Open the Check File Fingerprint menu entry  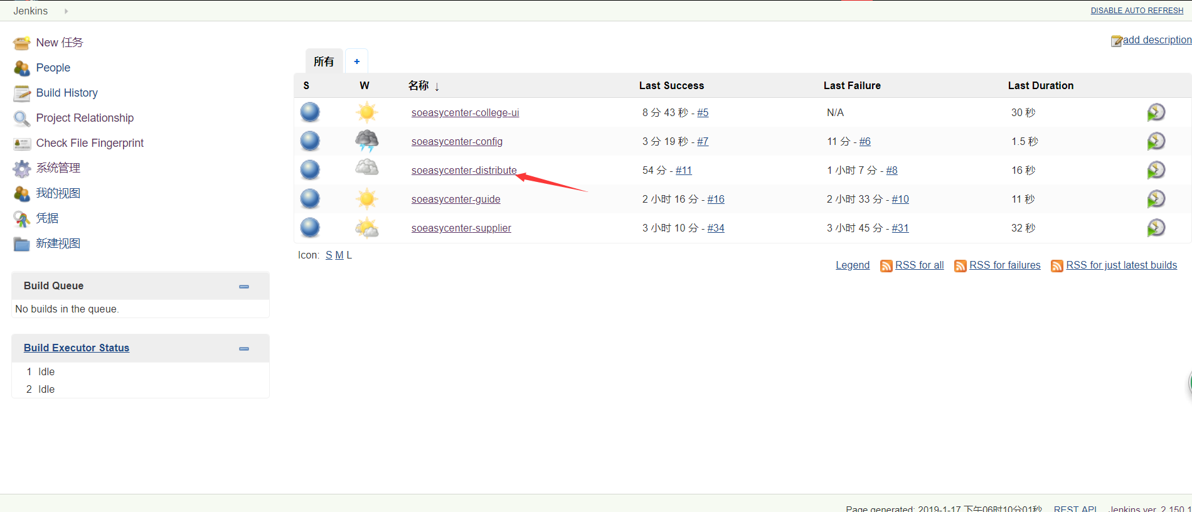pyautogui.click(x=90, y=143)
